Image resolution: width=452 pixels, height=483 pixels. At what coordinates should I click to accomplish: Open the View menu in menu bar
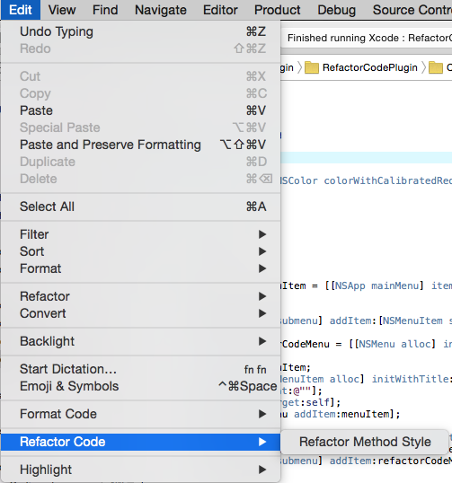62,10
